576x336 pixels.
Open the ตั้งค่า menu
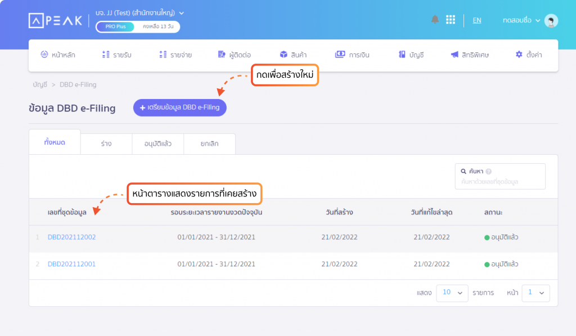coord(529,55)
